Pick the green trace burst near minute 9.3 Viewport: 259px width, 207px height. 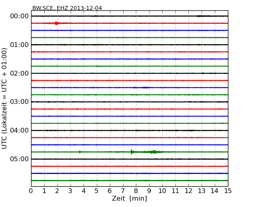[153, 152]
